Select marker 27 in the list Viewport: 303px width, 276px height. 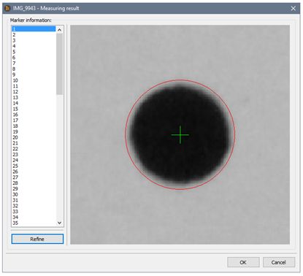click(34, 177)
